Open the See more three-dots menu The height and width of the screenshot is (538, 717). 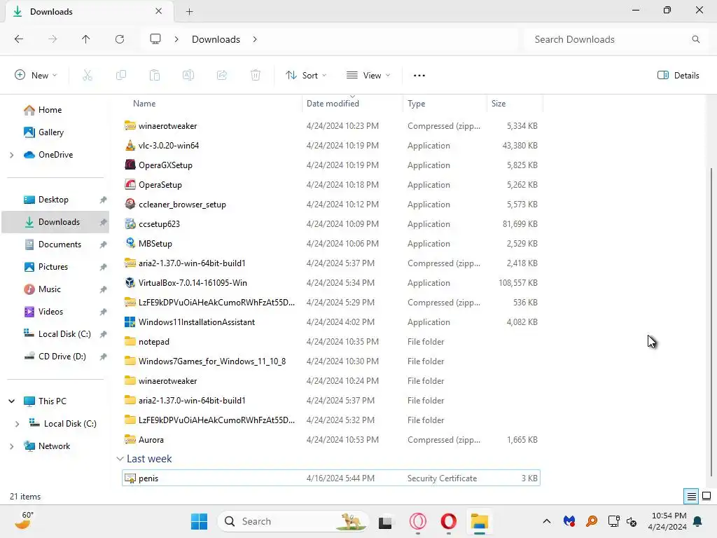[x=419, y=76]
